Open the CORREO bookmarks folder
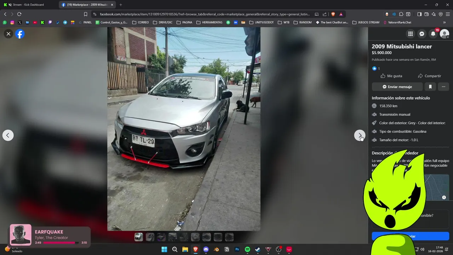This screenshot has width=453, height=255. pyautogui.click(x=141, y=22)
